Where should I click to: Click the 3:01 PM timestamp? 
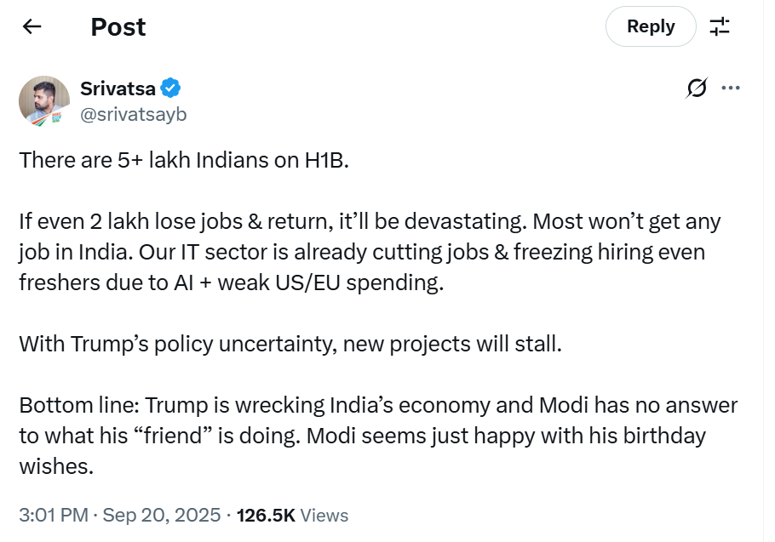(53, 515)
